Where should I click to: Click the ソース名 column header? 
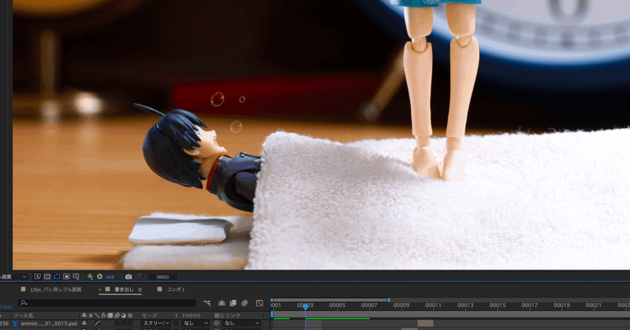click(x=23, y=316)
